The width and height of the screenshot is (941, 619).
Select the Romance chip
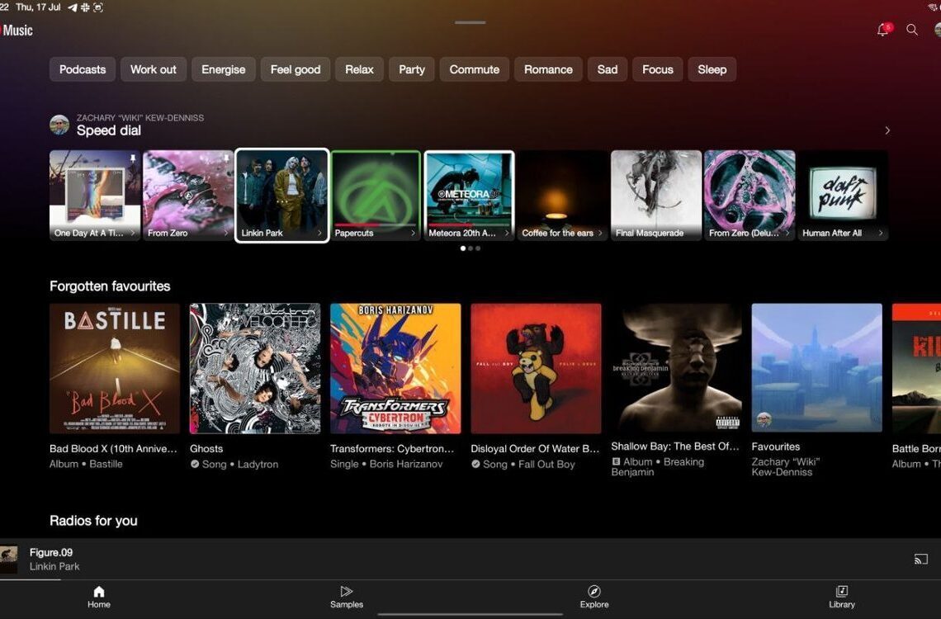coord(548,69)
